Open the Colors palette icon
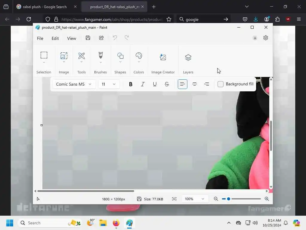The height and width of the screenshot is (230, 306). (139, 56)
